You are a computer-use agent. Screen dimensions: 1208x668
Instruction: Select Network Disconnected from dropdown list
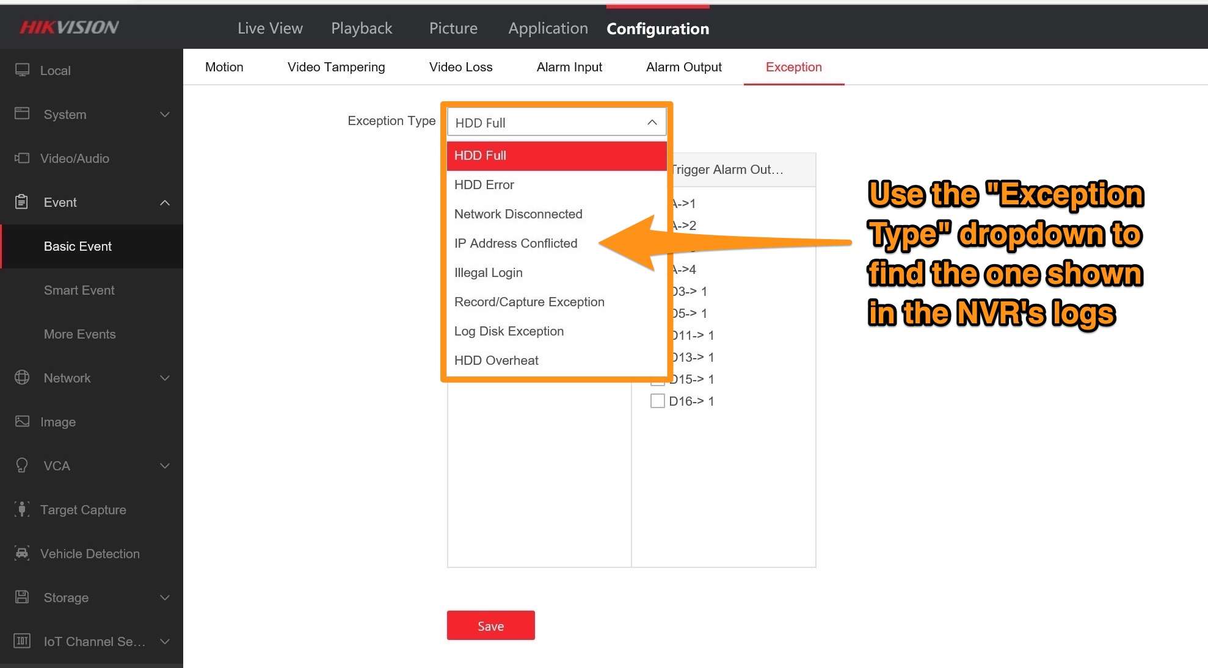point(518,213)
